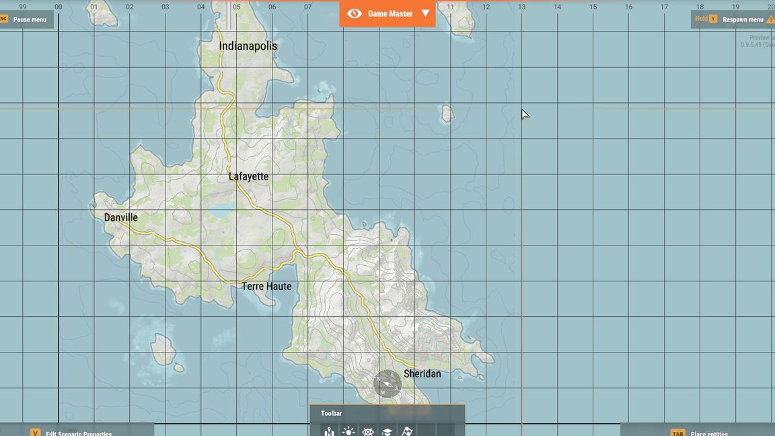775x436 pixels.
Task: Click Place entities button
Action: [708, 432]
